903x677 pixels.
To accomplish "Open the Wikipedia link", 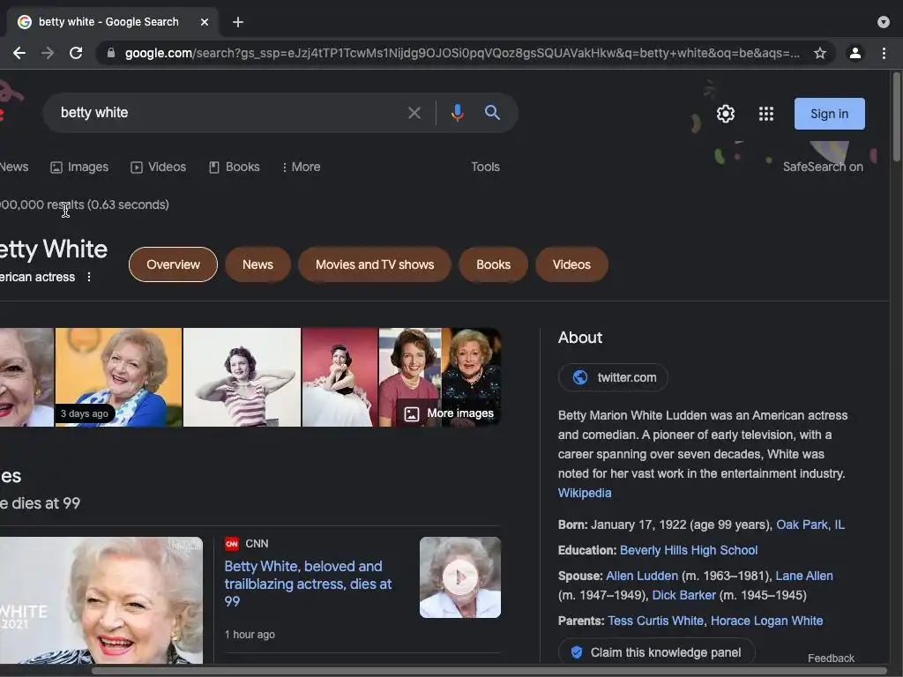I will pyautogui.click(x=585, y=493).
